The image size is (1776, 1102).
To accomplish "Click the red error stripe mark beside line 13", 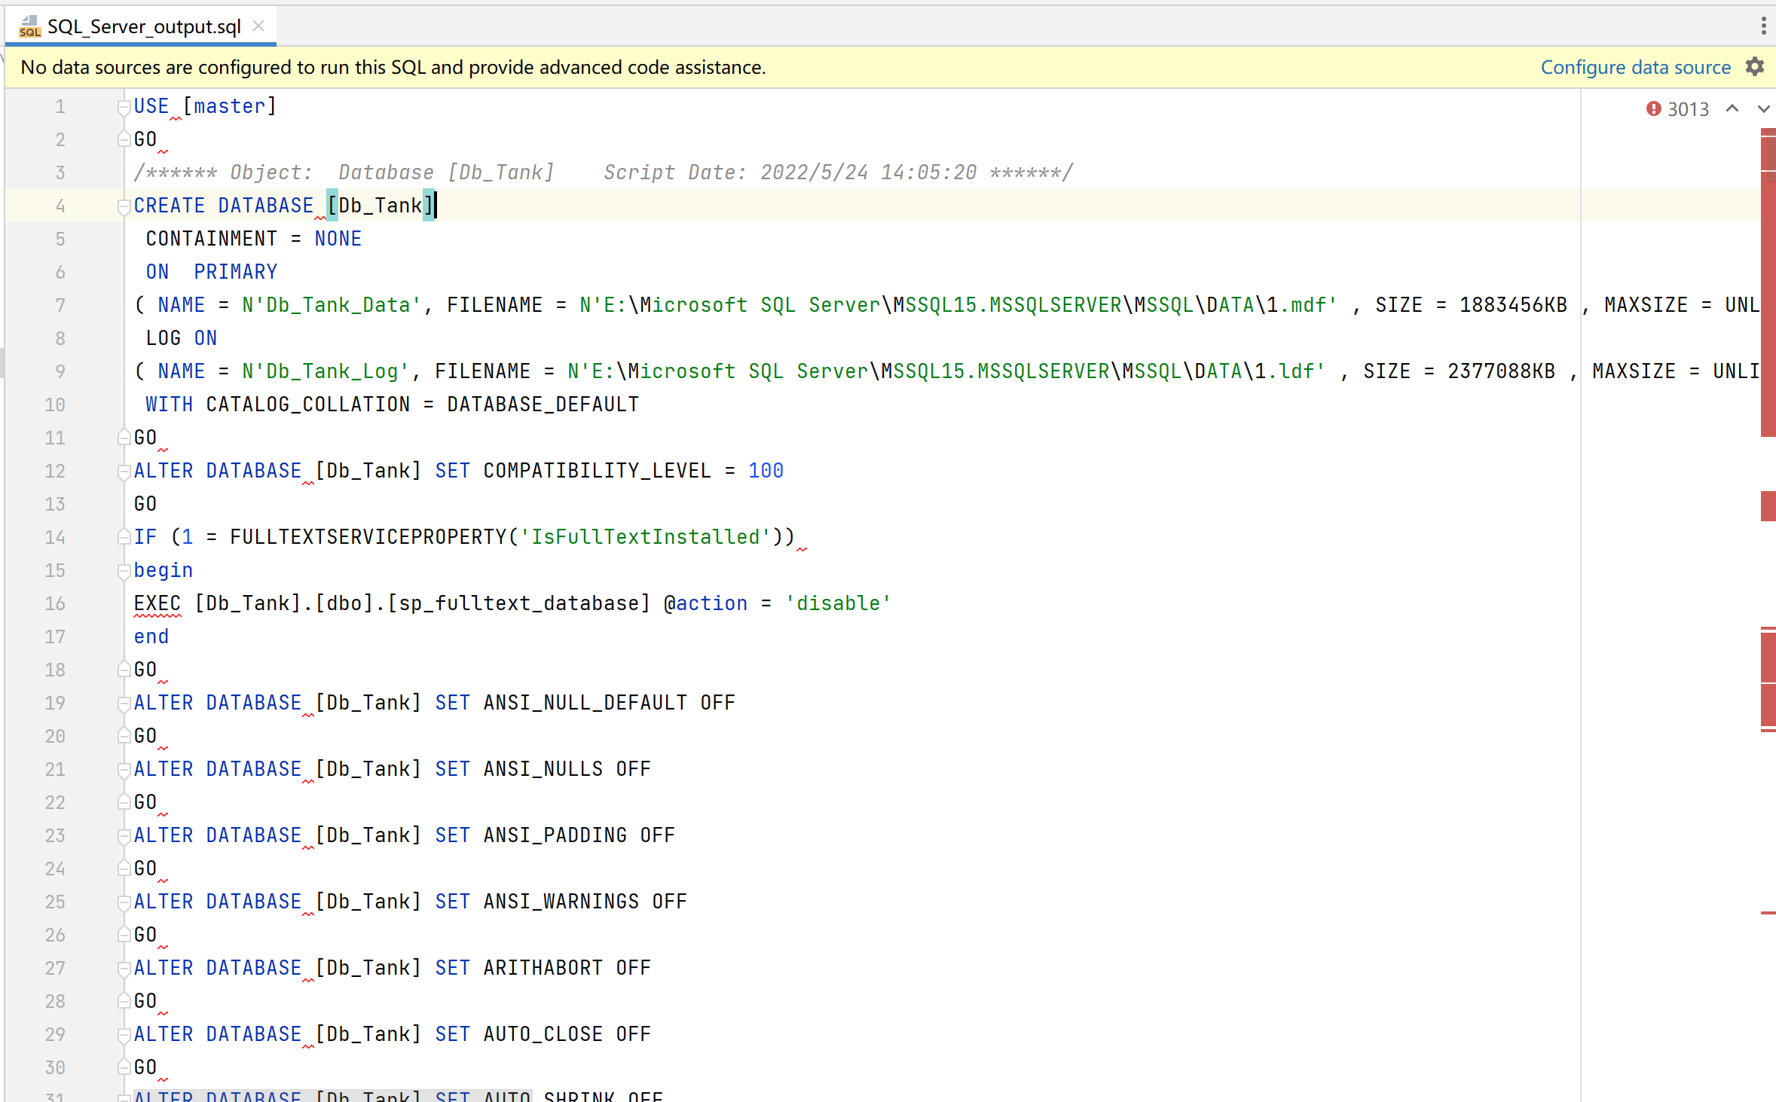I will click(1768, 505).
